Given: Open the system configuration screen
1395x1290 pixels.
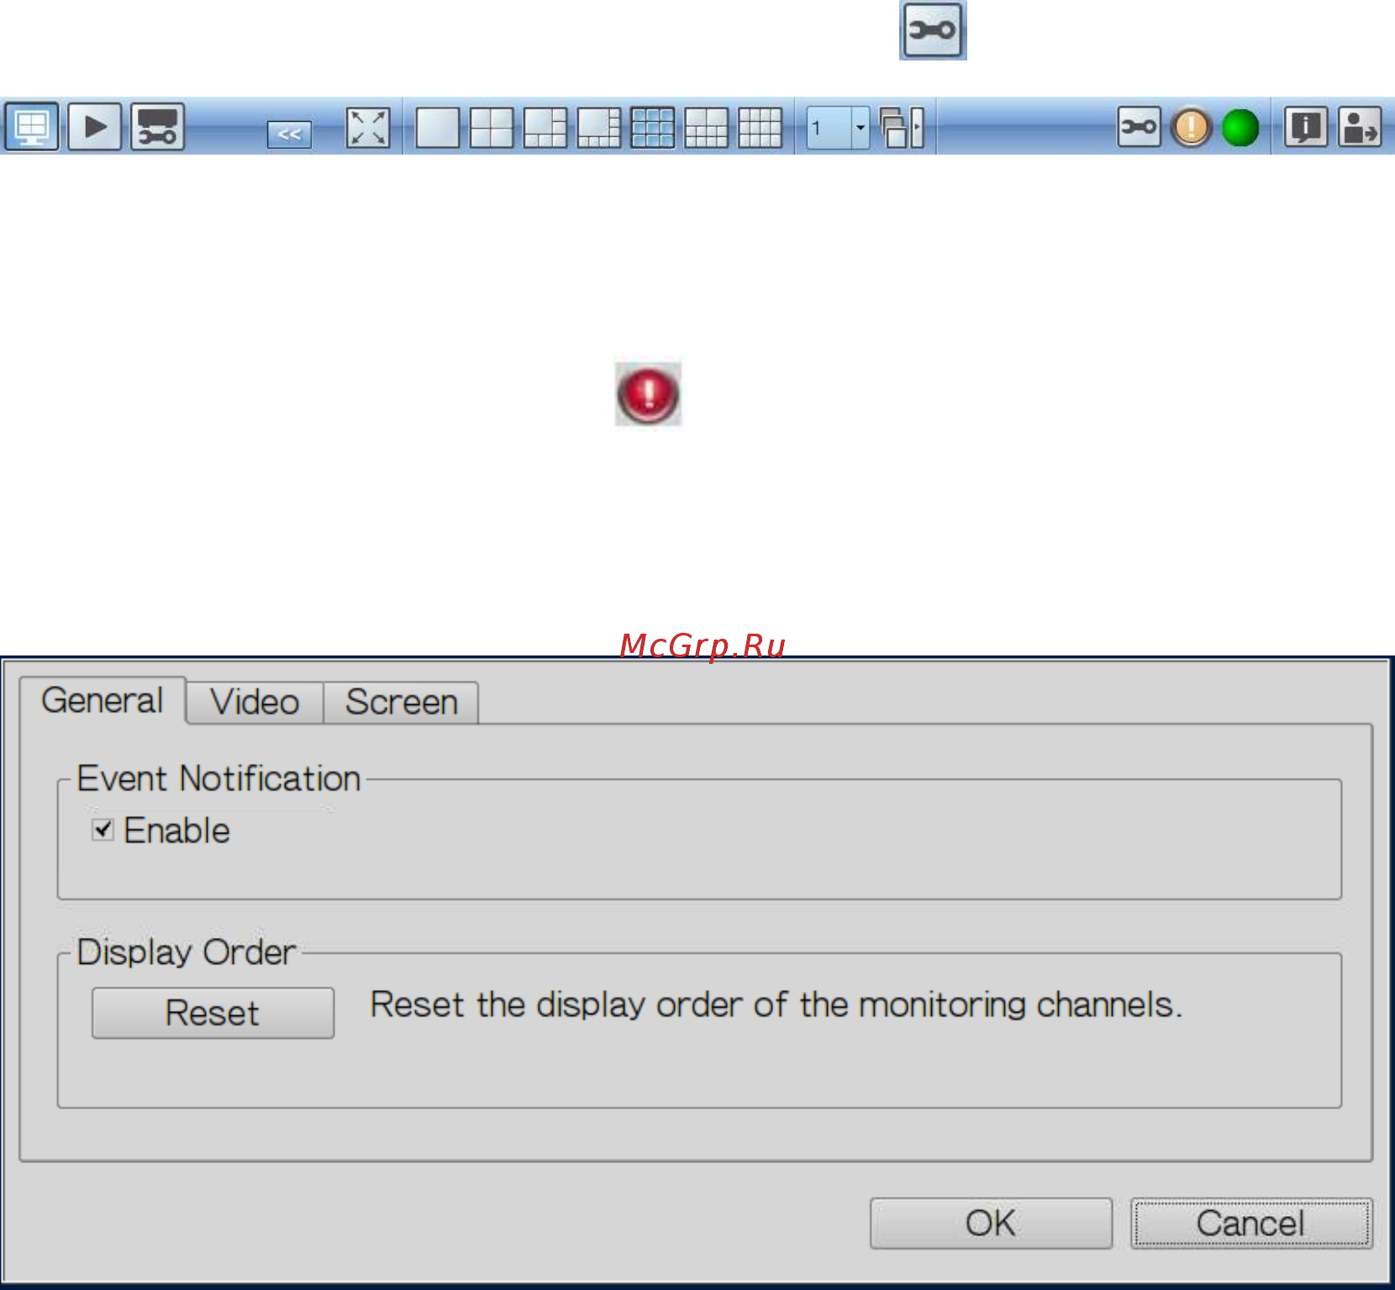Looking at the screenshot, I should pyautogui.click(x=157, y=127).
